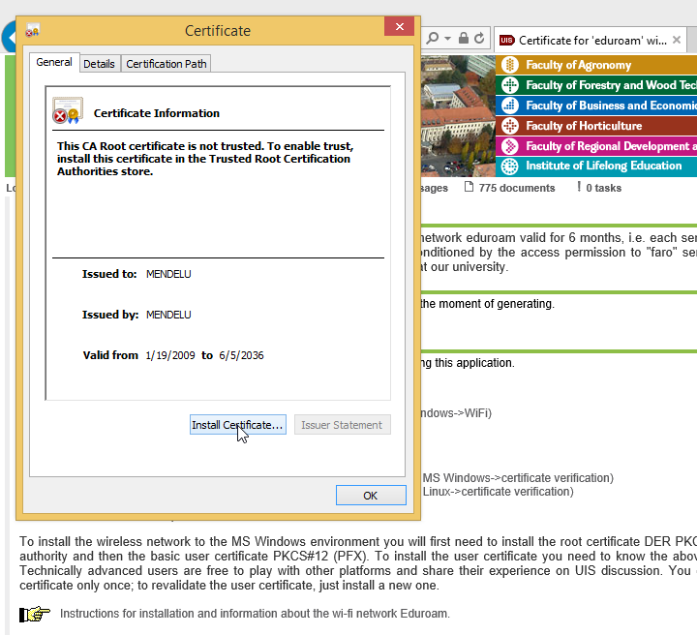Click the pointing hand icon near instructions

(x=35, y=614)
